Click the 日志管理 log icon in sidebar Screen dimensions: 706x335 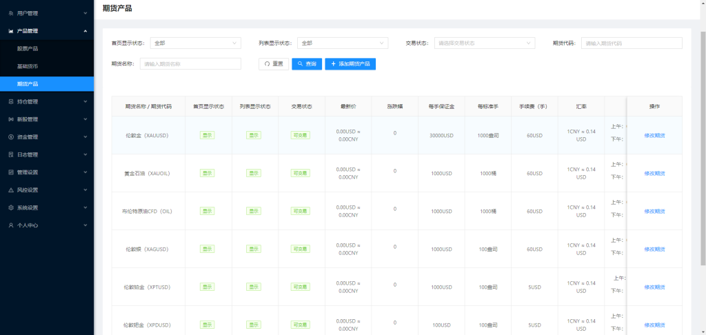point(11,154)
